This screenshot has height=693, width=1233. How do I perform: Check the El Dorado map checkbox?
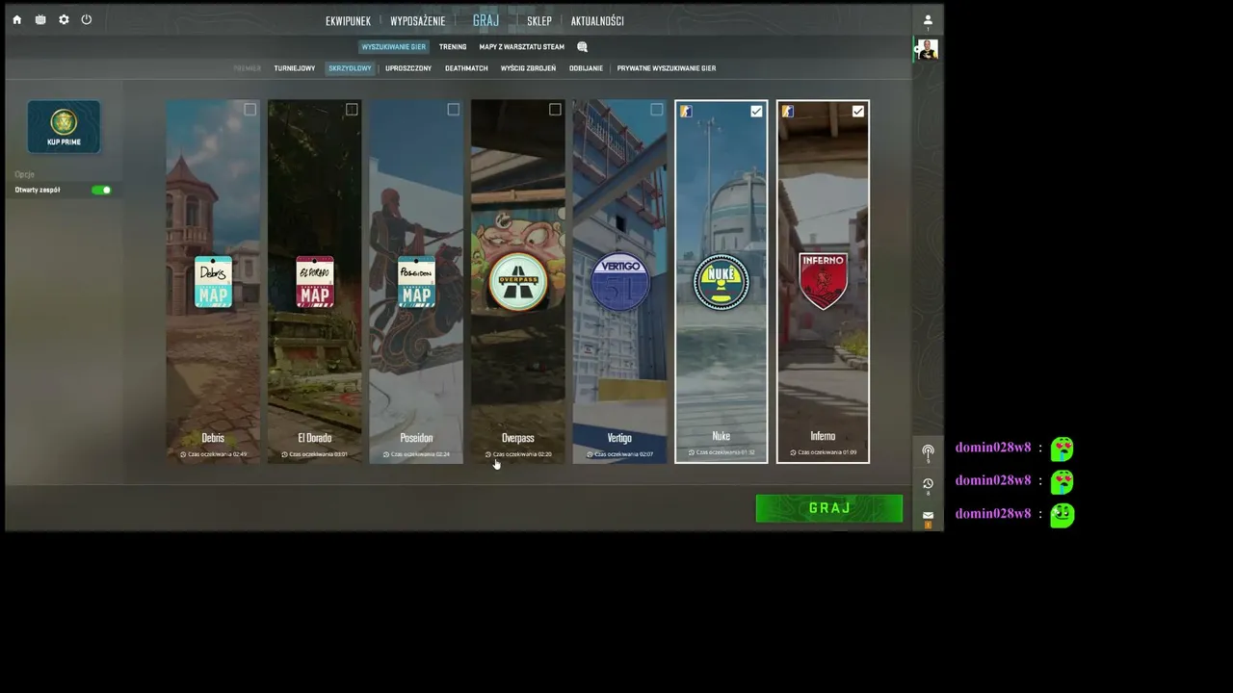pos(352,110)
